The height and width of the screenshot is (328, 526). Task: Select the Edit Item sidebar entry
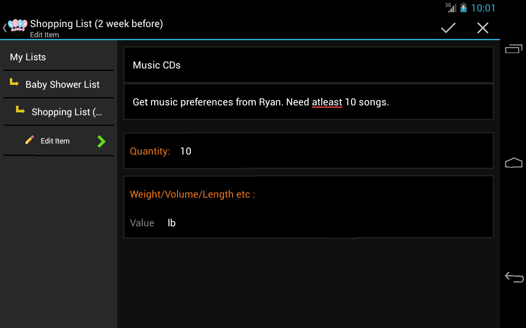click(55, 141)
